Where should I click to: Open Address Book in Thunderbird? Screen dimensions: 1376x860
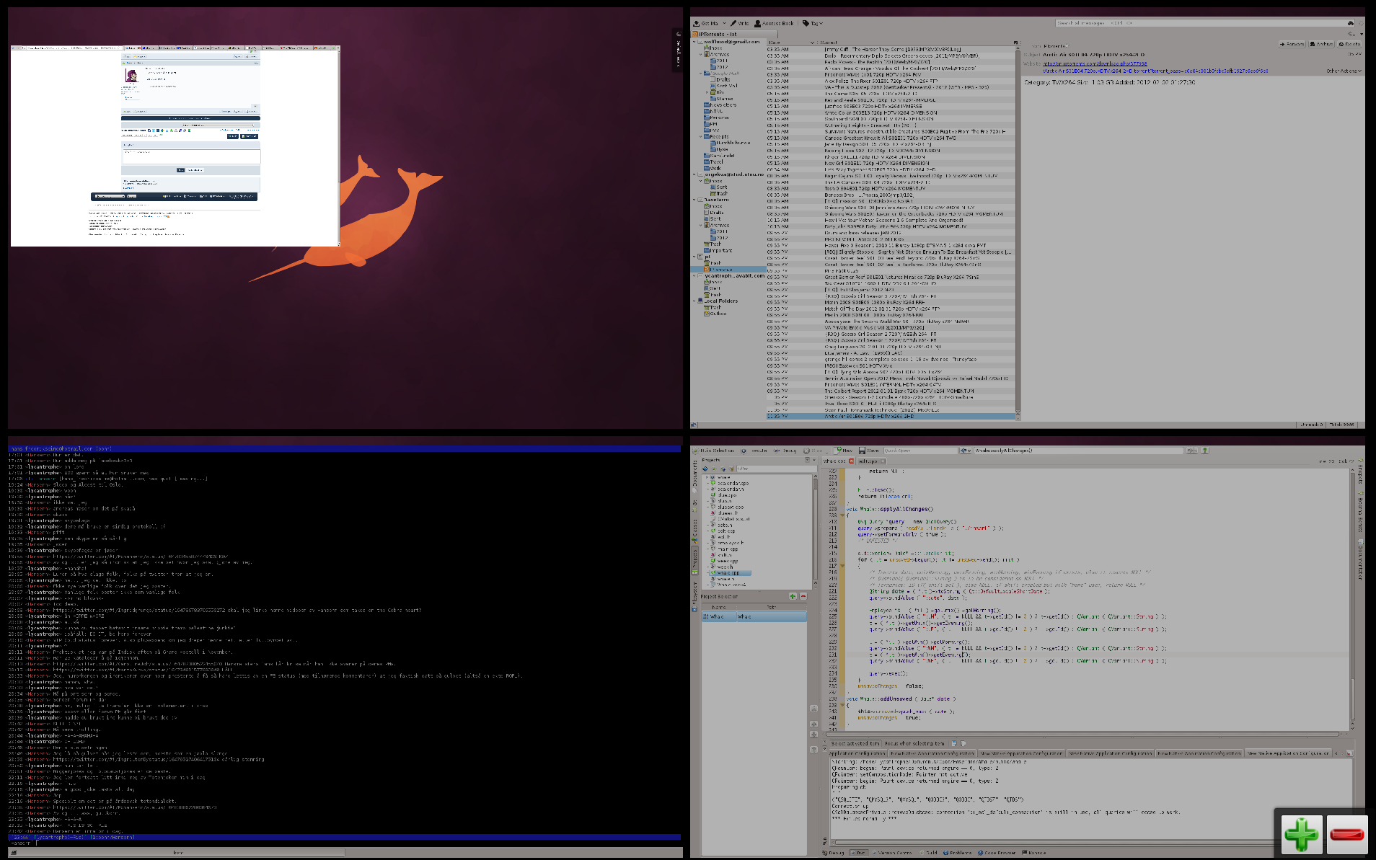pos(774,23)
